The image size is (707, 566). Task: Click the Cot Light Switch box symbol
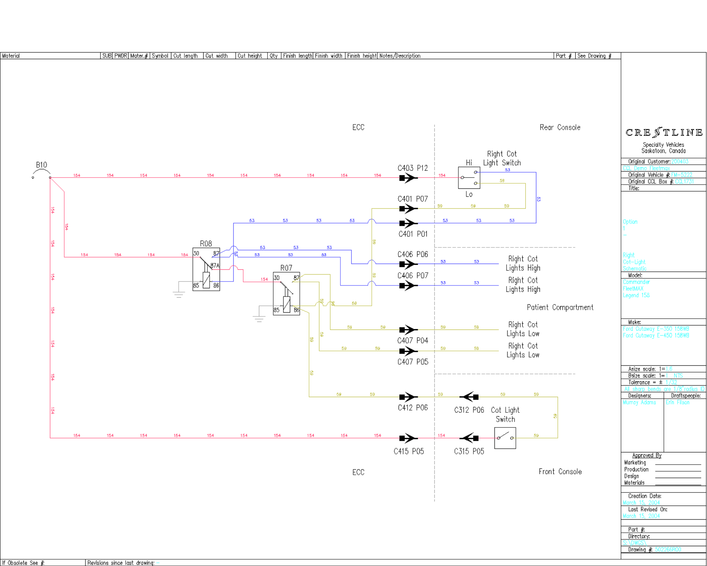tap(505, 438)
